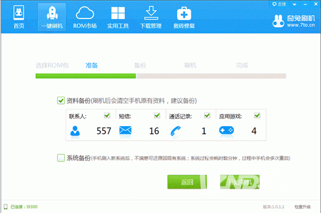
Task: Select the 一键刷机 rocket icon
Action: [52, 13]
